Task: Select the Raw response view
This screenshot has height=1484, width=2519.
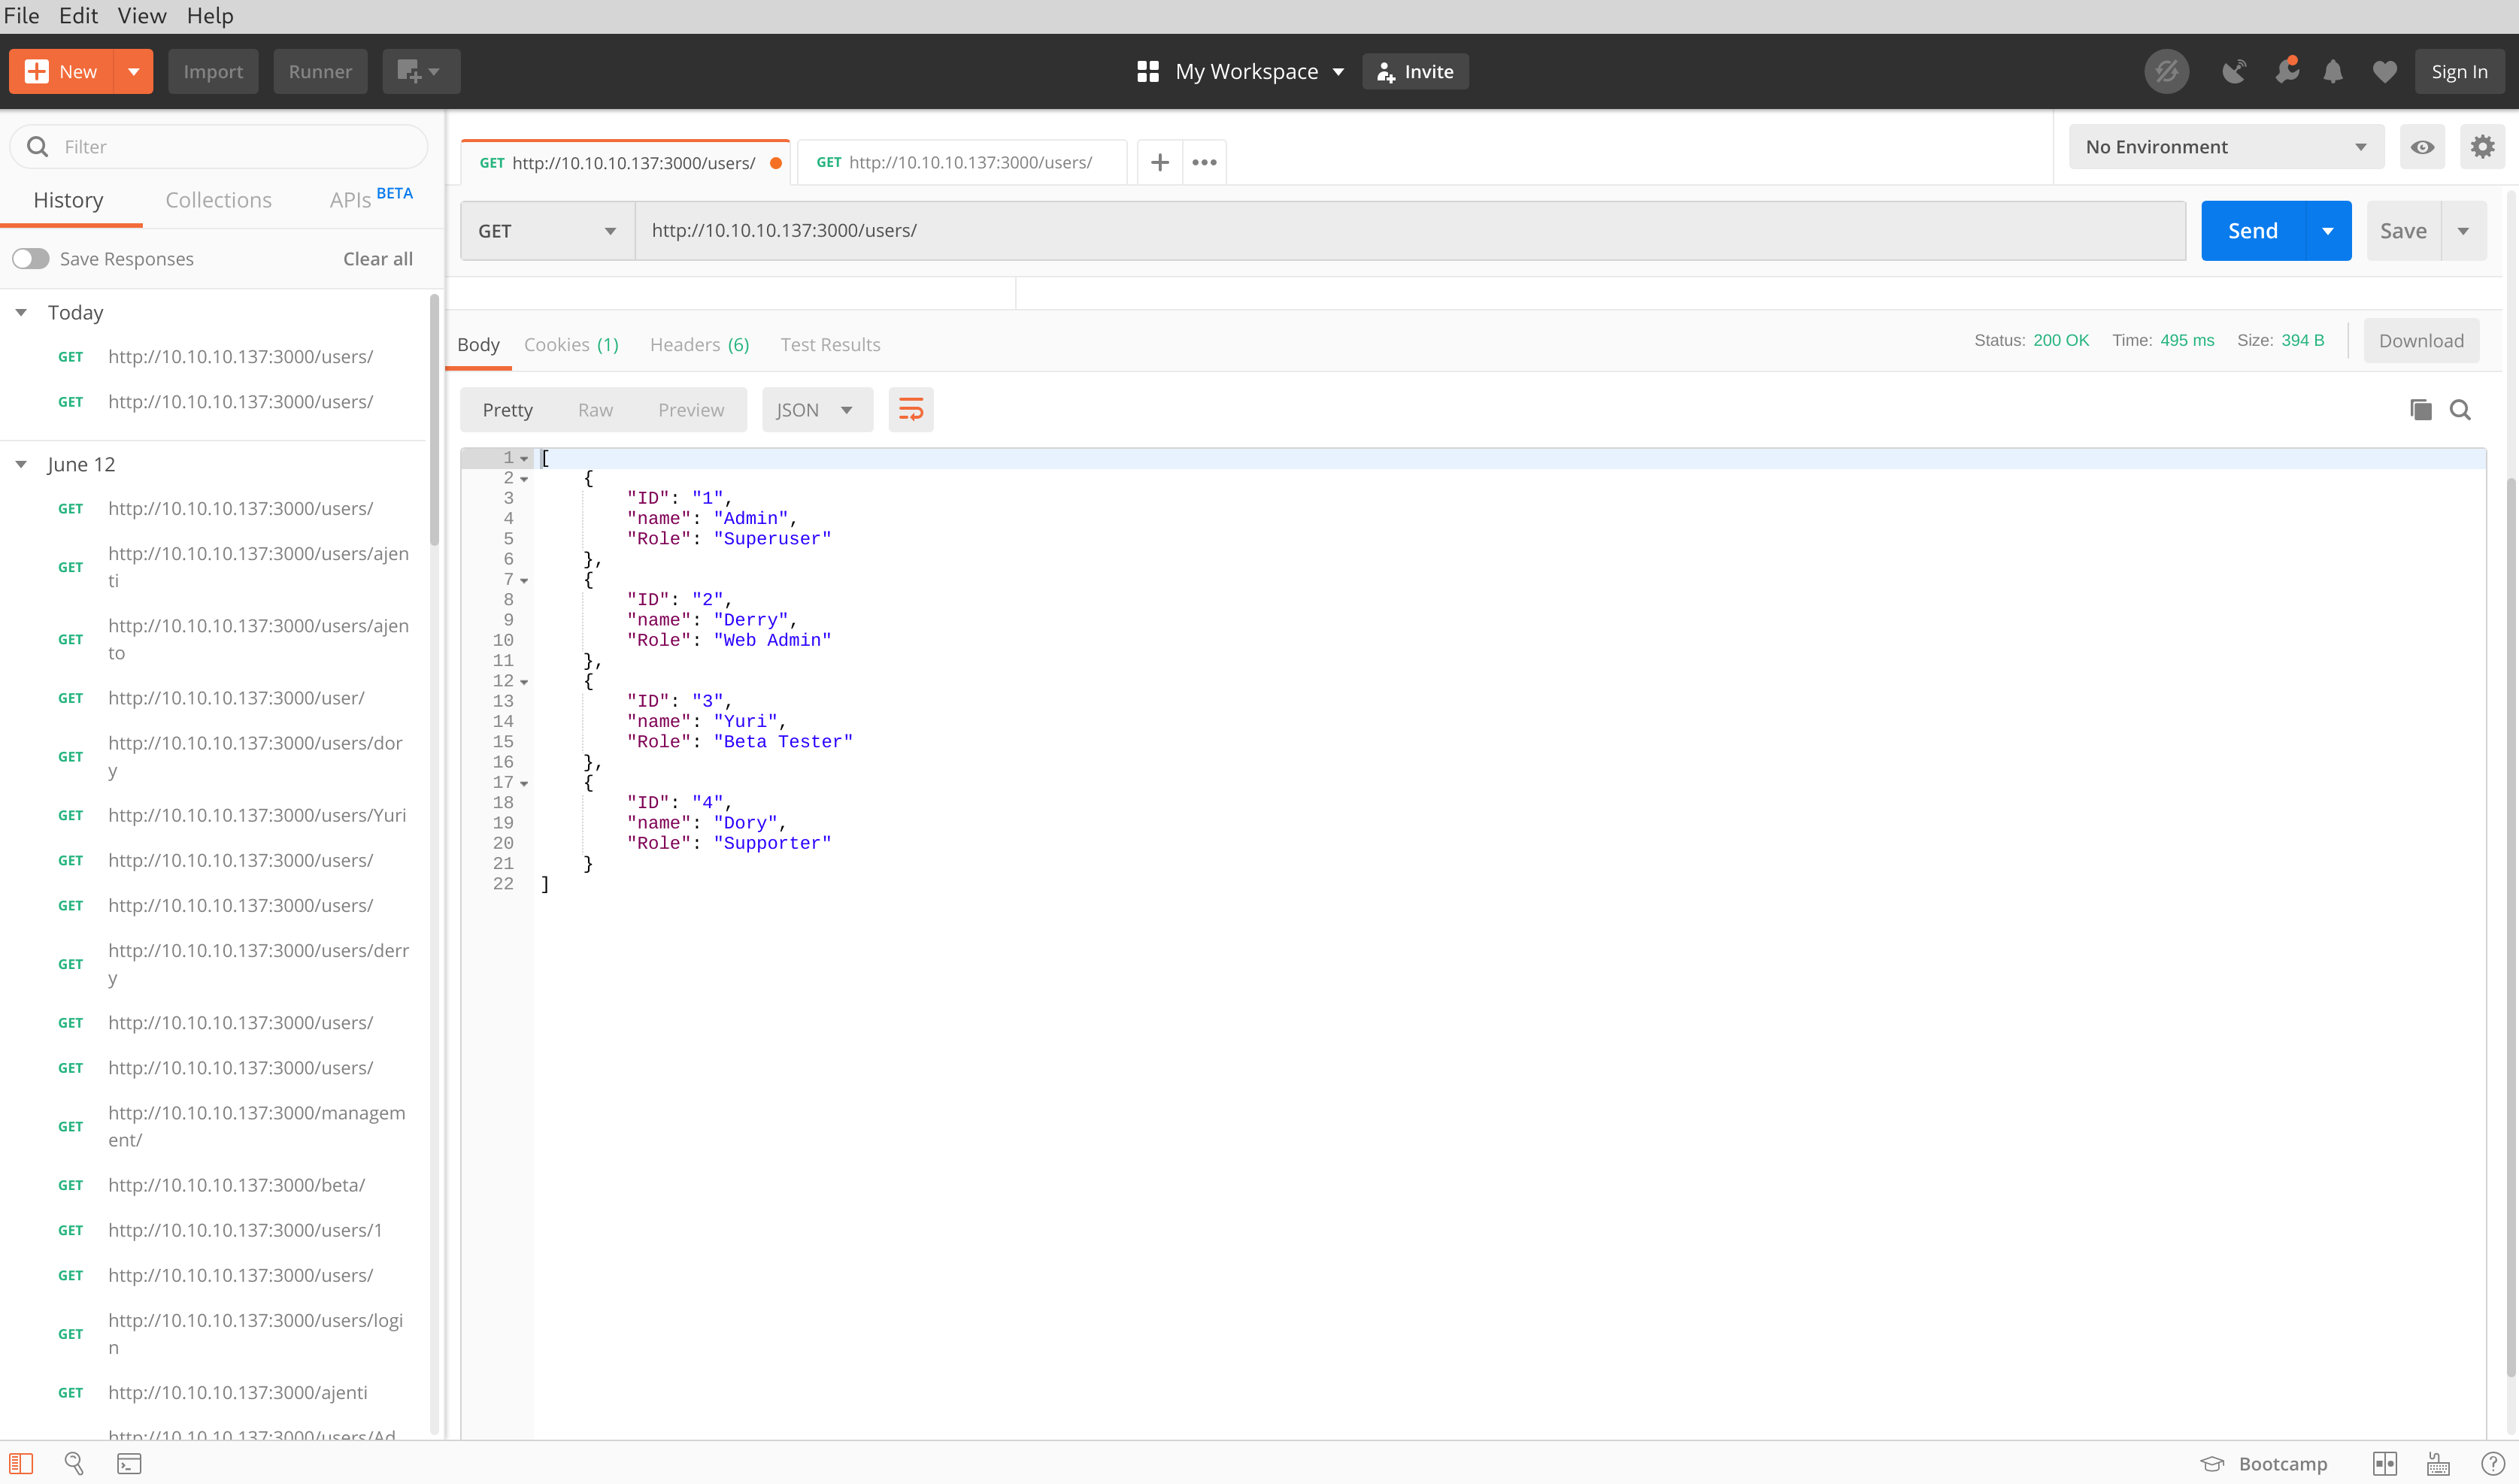Action: (595, 410)
